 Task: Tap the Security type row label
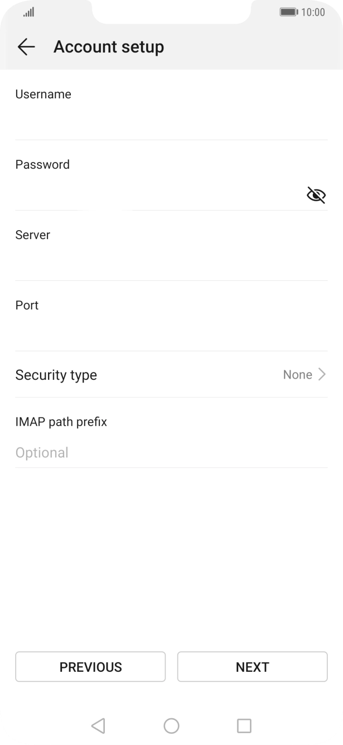pyautogui.click(x=56, y=375)
